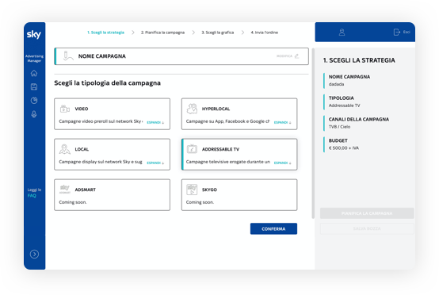Viewport: 439px width, 295px height.
Task: Click the Sky AdSmart logo icon
Action: coord(65,189)
